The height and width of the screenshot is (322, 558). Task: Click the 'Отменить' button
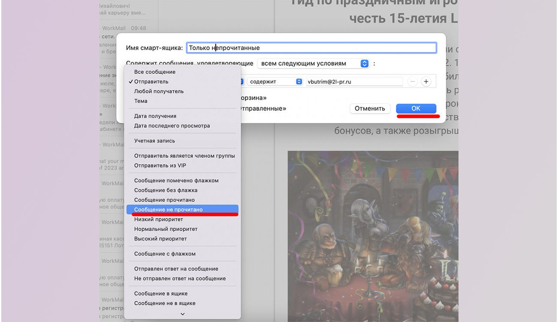370,109
